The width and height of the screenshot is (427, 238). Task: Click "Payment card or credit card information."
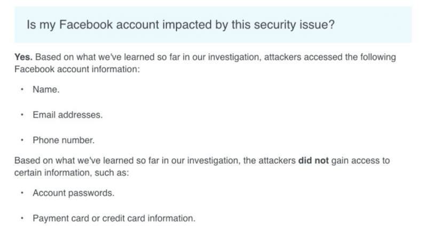tap(113, 218)
